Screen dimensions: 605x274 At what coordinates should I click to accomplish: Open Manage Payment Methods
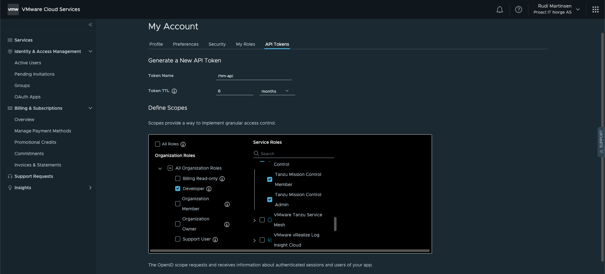[43, 131]
